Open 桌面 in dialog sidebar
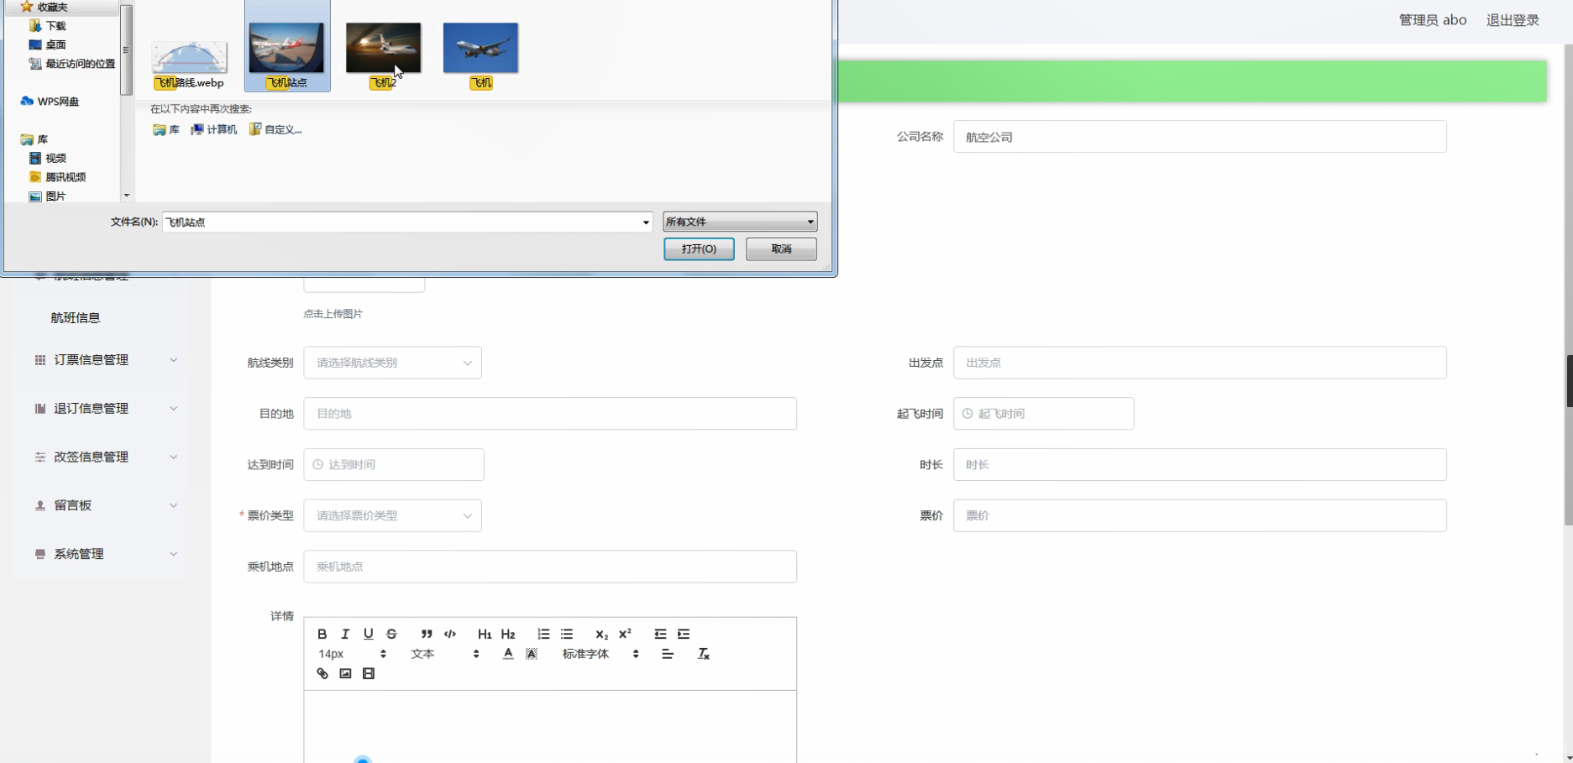The image size is (1573, 763). (x=48, y=45)
